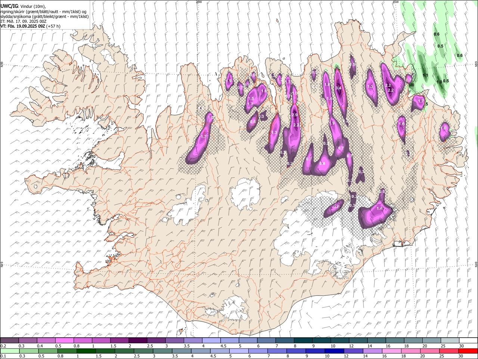Lower legend row: bright red swatch after 30
The width and height of the screenshot is (478, 359).
468,351
